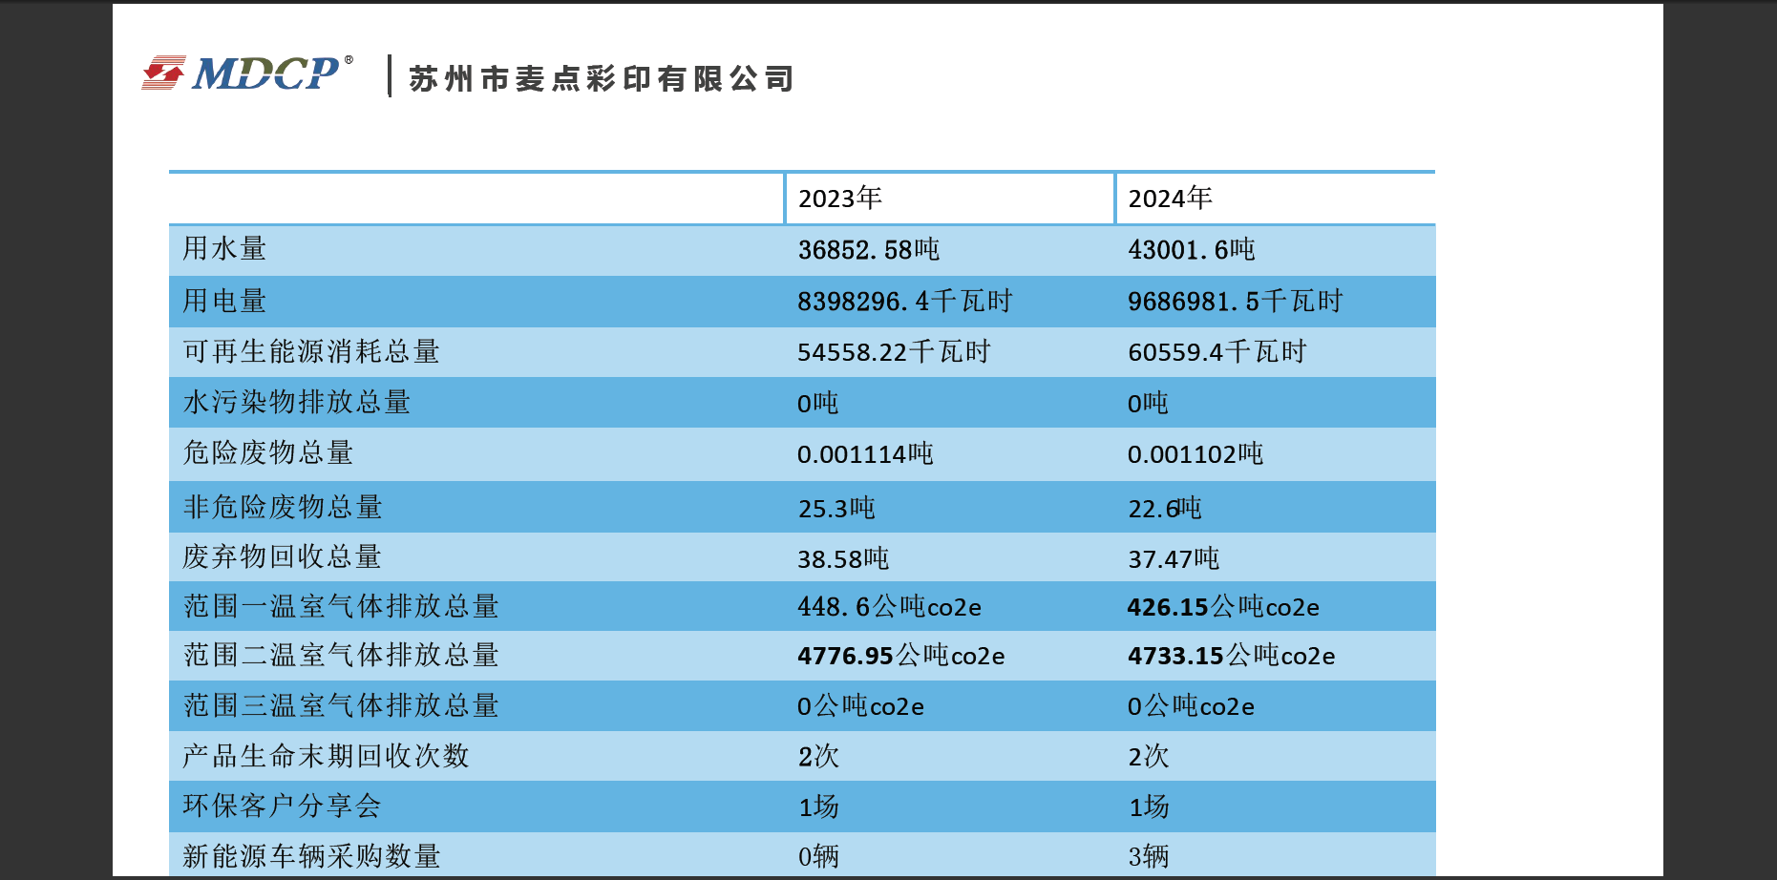Screen dimensions: 1777x880
Task: Select the 危险废物总量 row label
Action: (268, 452)
